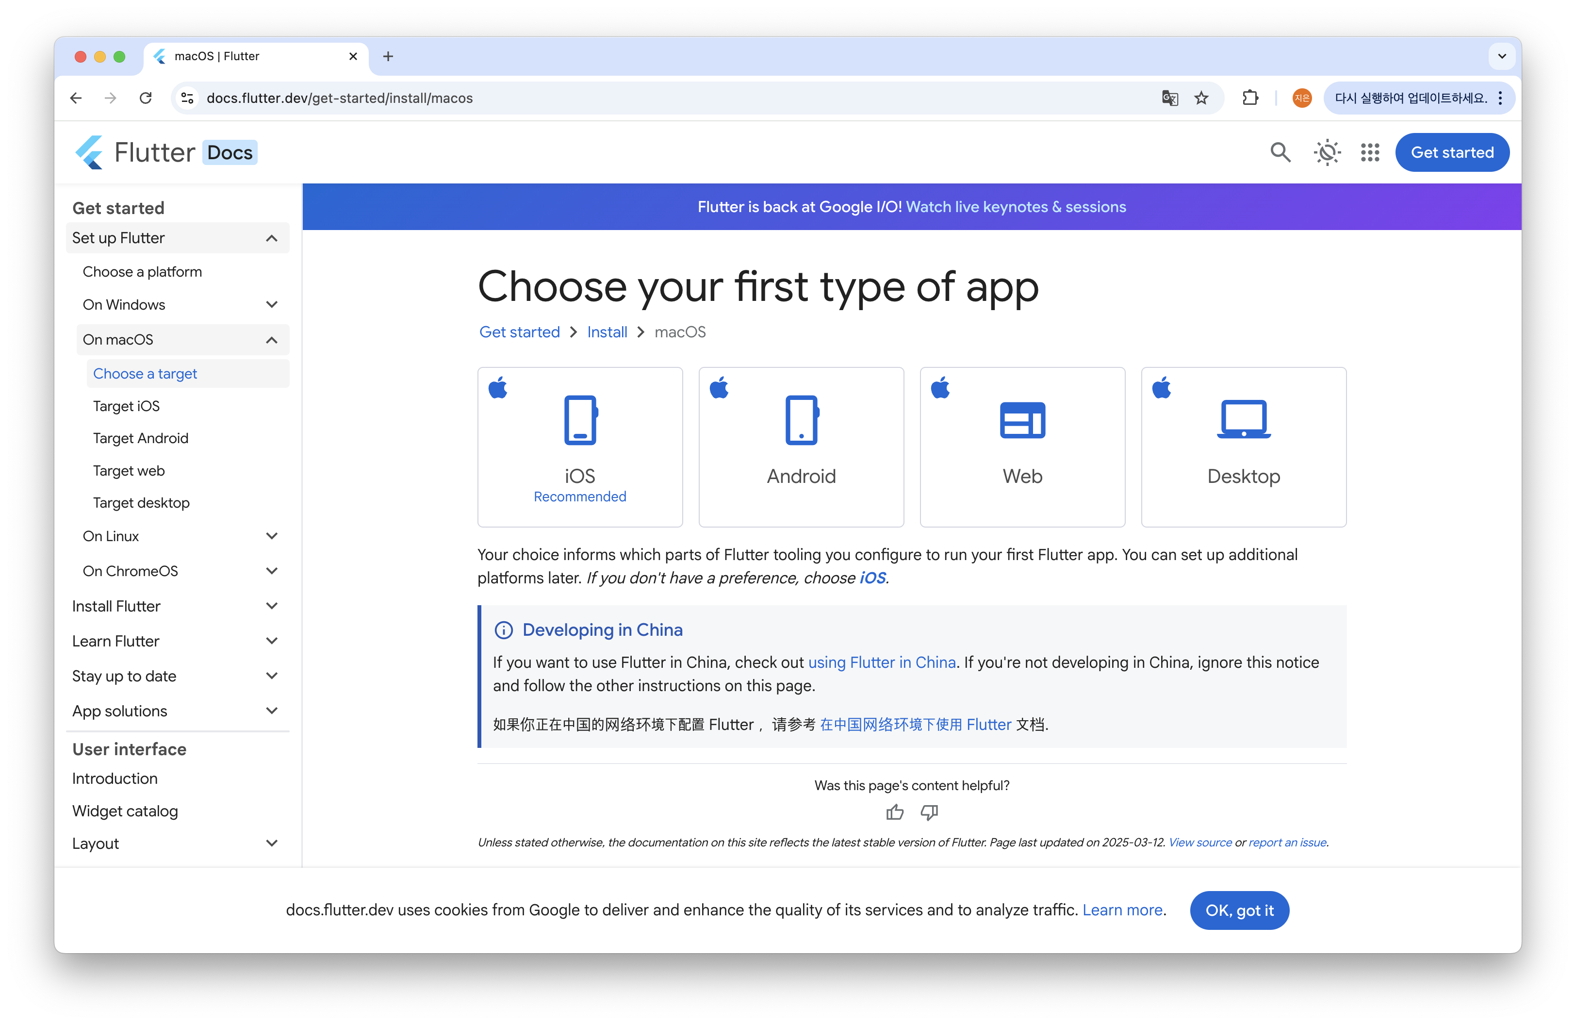
Task: Click the thumbs down feedback icon
Action: pyautogui.click(x=929, y=812)
